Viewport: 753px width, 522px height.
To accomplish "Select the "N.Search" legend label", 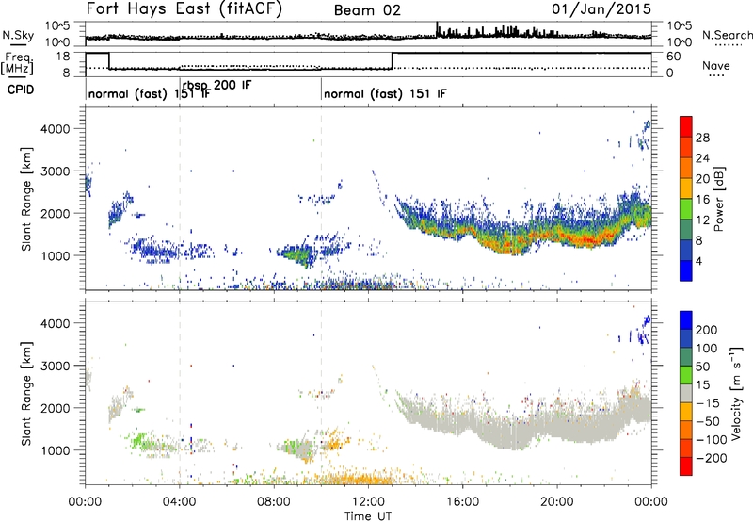I will tap(727, 35).
